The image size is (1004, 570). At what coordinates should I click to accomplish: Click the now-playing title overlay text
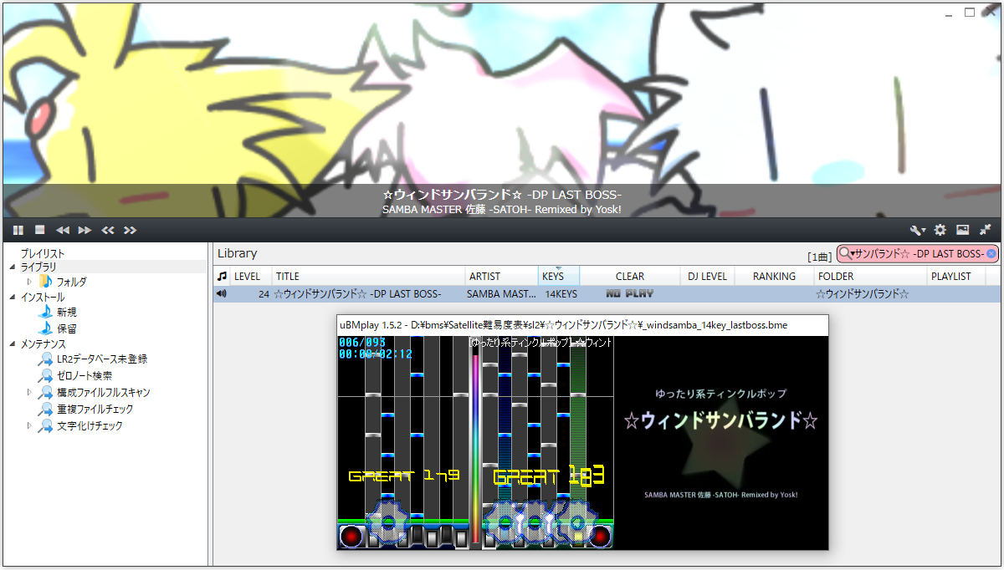tap(502, 195)
